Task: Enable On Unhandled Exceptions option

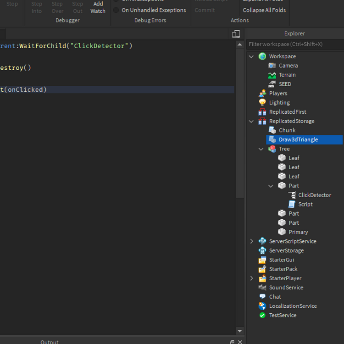Action: 116,10
